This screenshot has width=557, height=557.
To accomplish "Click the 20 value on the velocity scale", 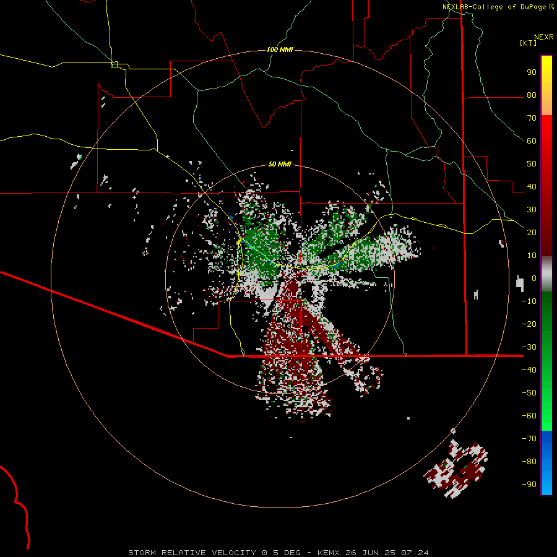I will [x=532, y=233].
